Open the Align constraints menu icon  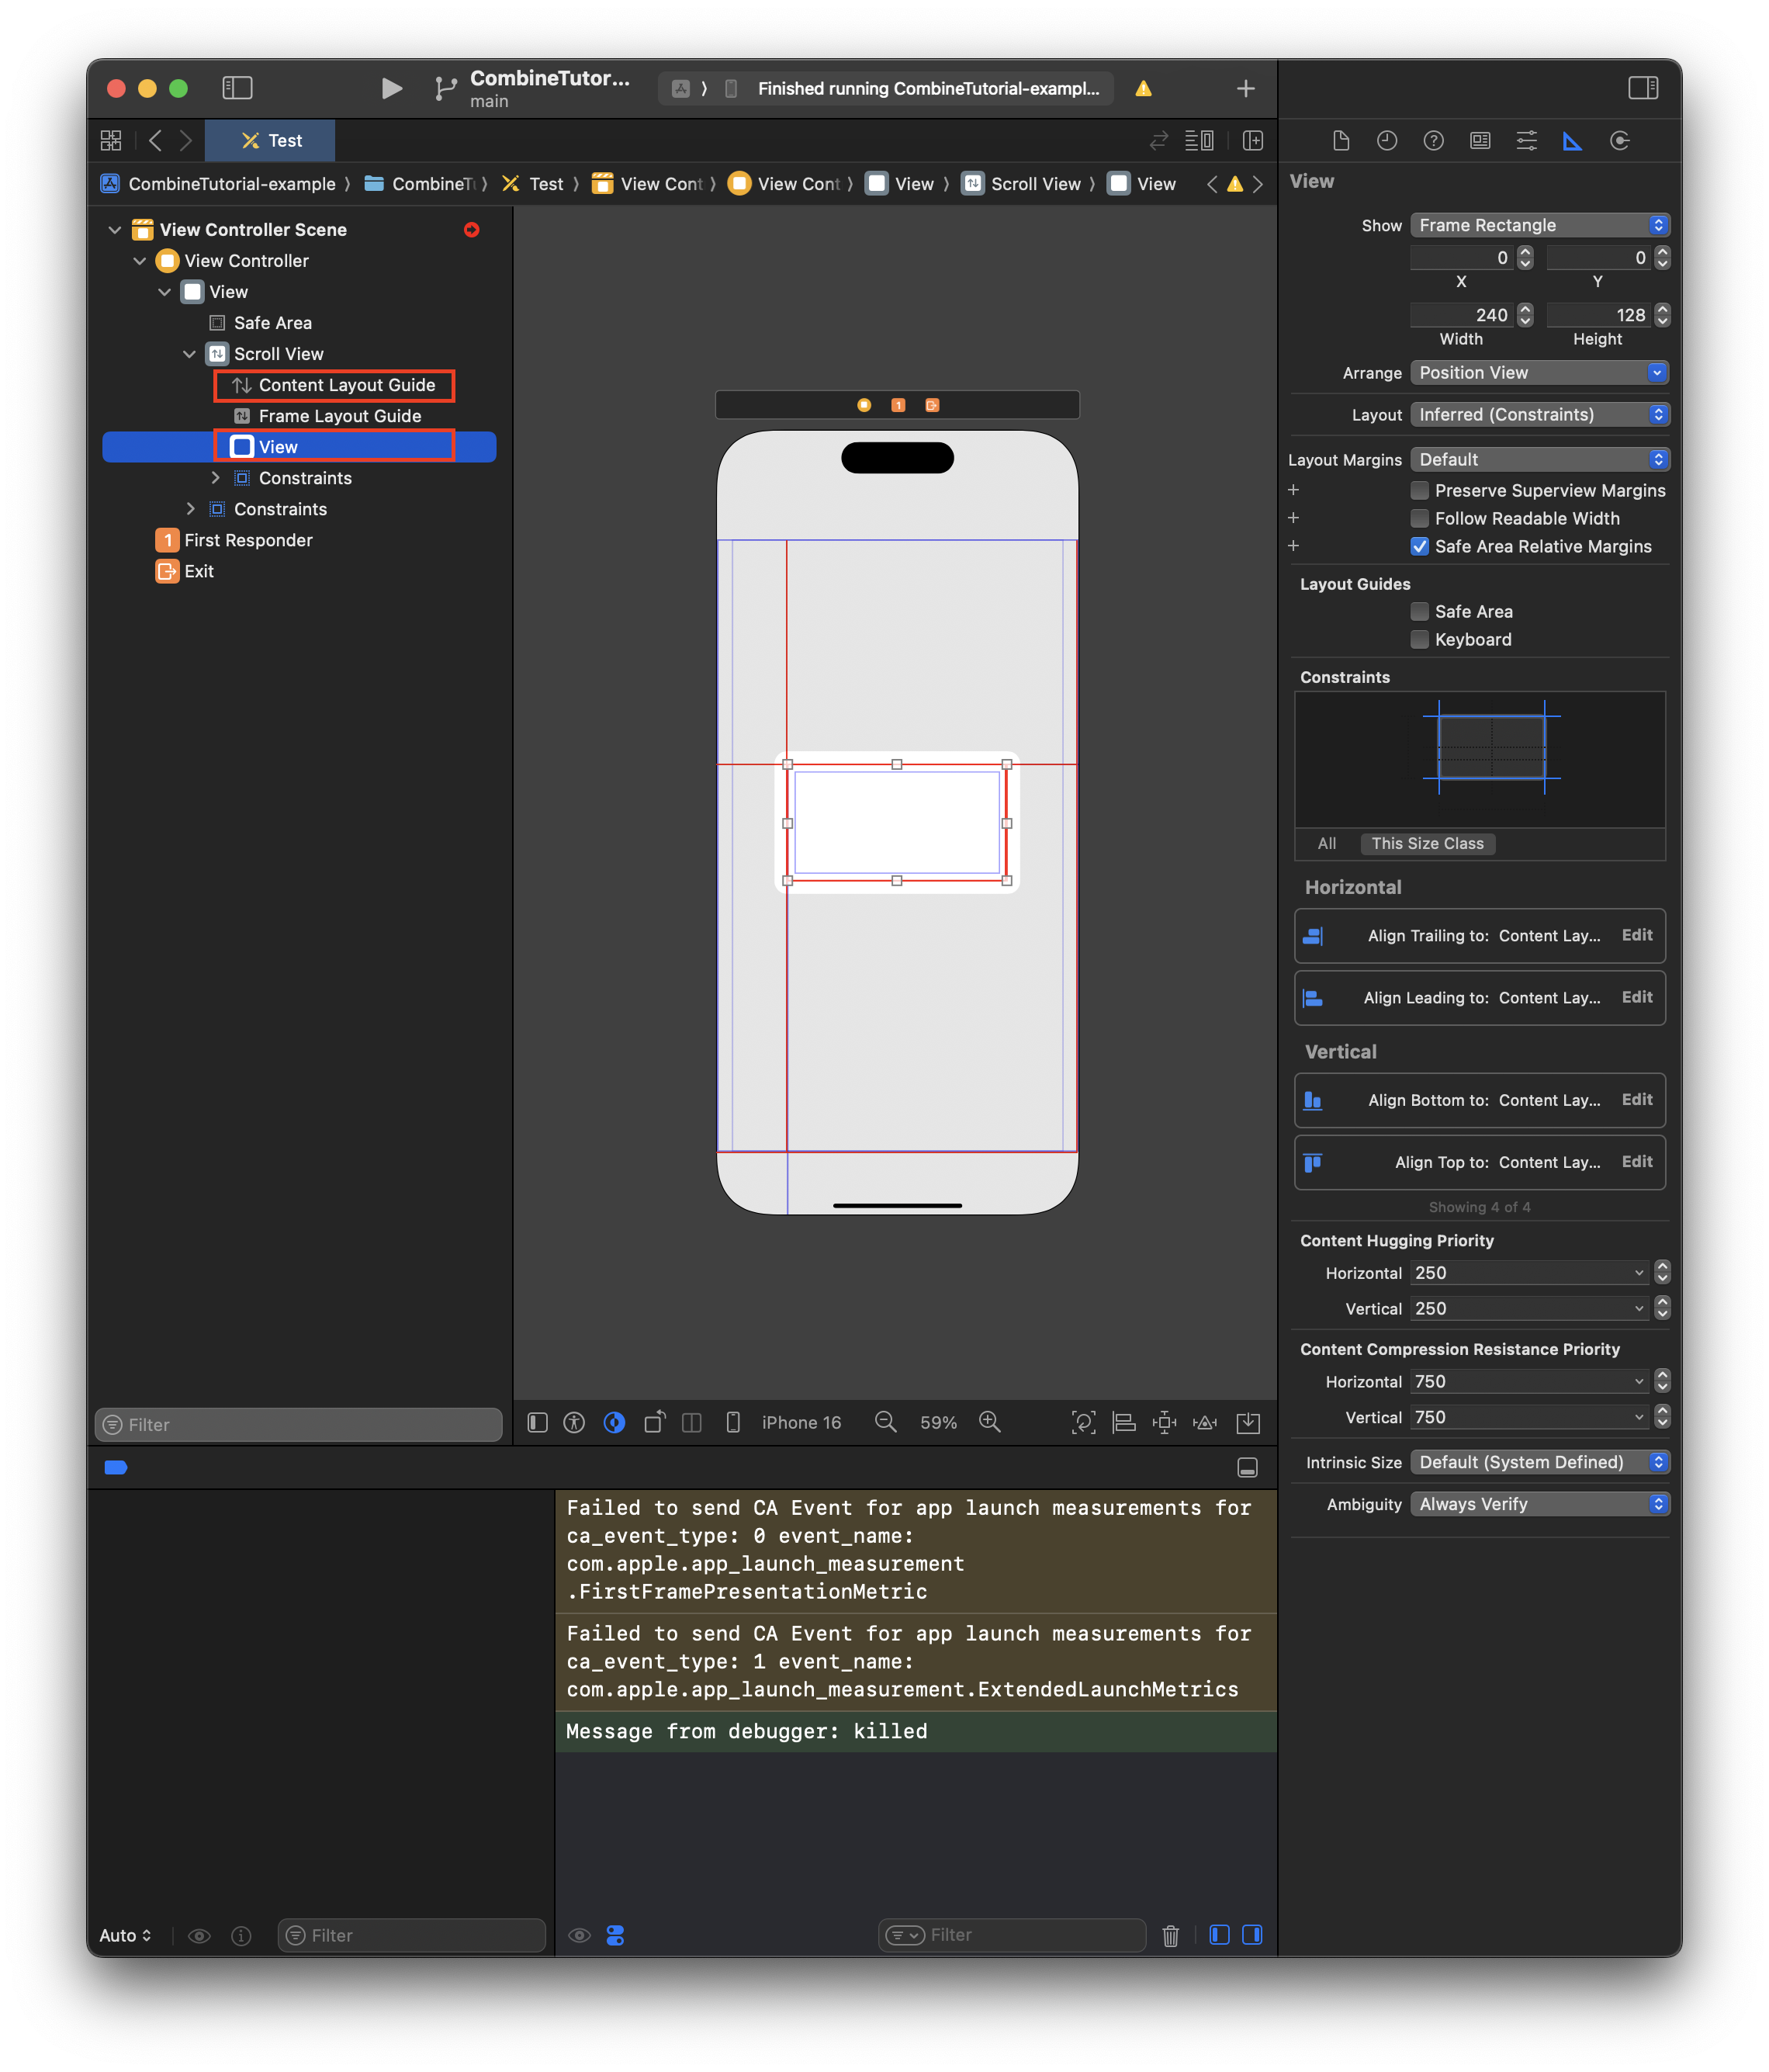1124,1422
